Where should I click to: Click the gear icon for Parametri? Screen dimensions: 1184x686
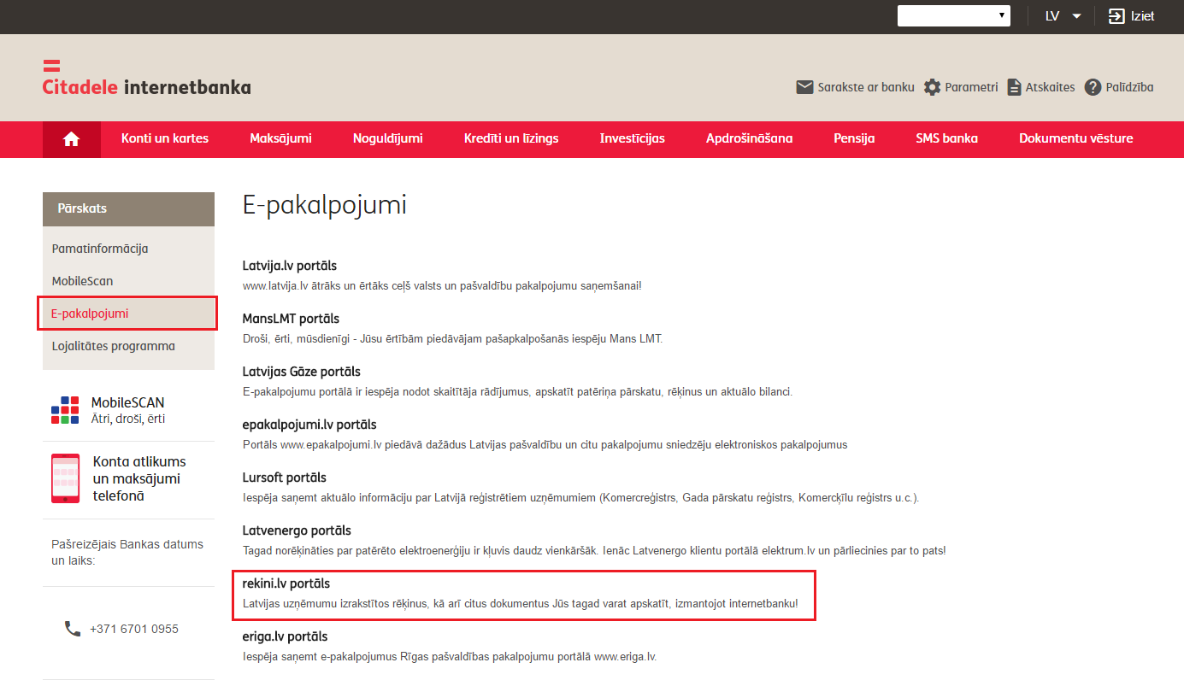coord(932,87)
